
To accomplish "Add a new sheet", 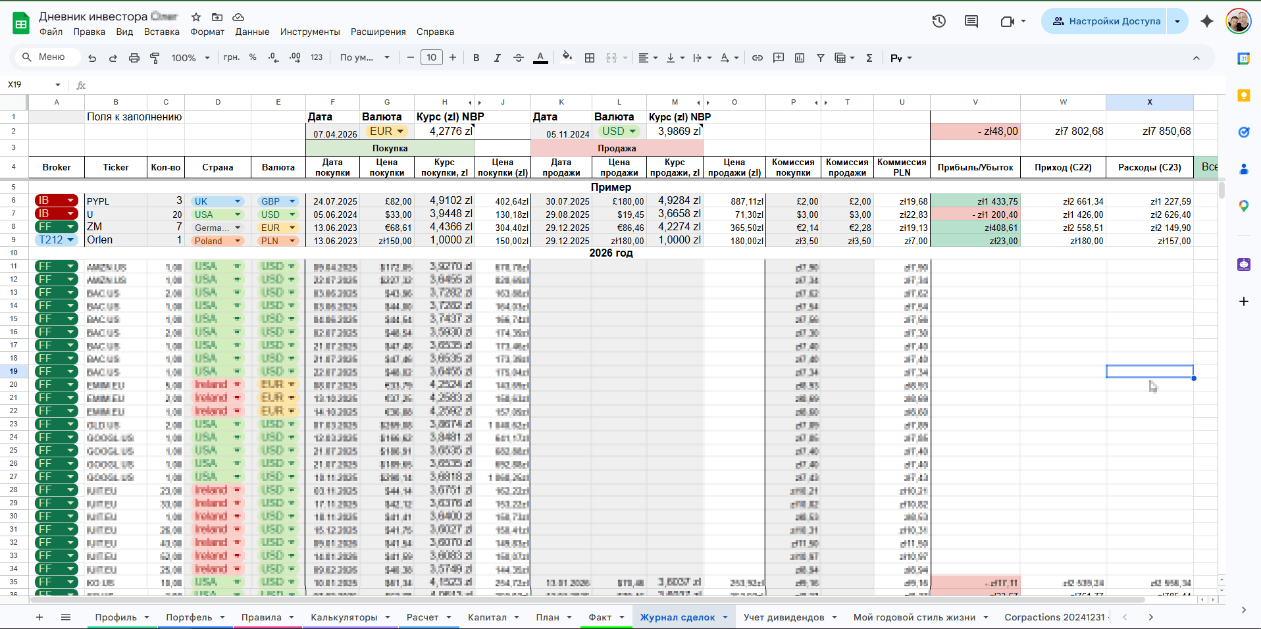I will pyautogui.click(x=39, y=617).
